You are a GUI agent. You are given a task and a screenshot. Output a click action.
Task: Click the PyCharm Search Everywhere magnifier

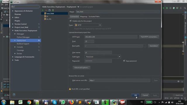click(x=185, y=8)
